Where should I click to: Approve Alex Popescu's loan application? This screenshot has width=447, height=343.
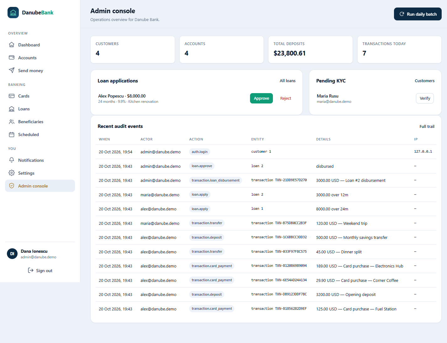pyautogui.click(x=261, y=98)
